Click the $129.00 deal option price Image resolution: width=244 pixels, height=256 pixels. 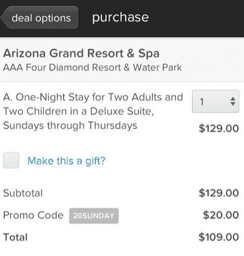click(x=219, y=129)
